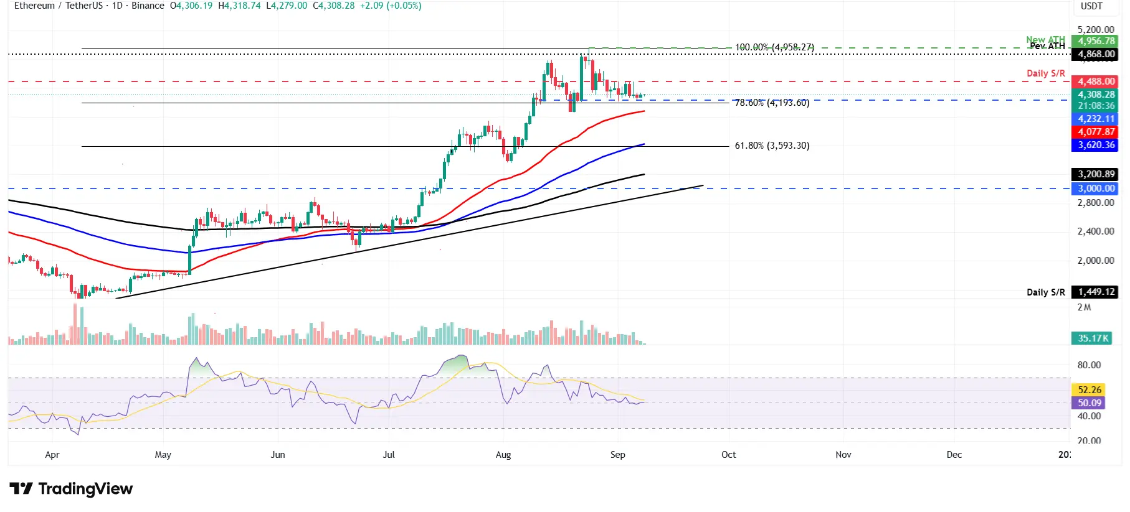The image size is (1130, 512).
Task: Click the 1,449.12 Daily S/R price tag
Action: [1096, 292]
